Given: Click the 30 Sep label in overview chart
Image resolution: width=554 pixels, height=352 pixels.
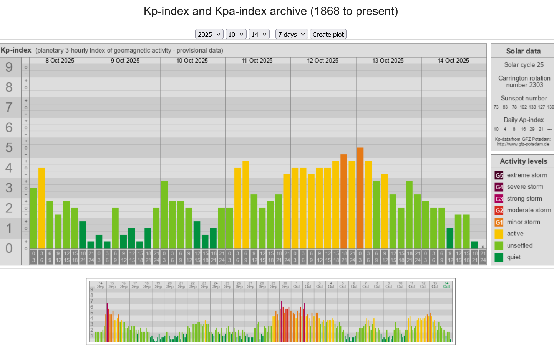Looking at the screenshot, I should (285, 285).
